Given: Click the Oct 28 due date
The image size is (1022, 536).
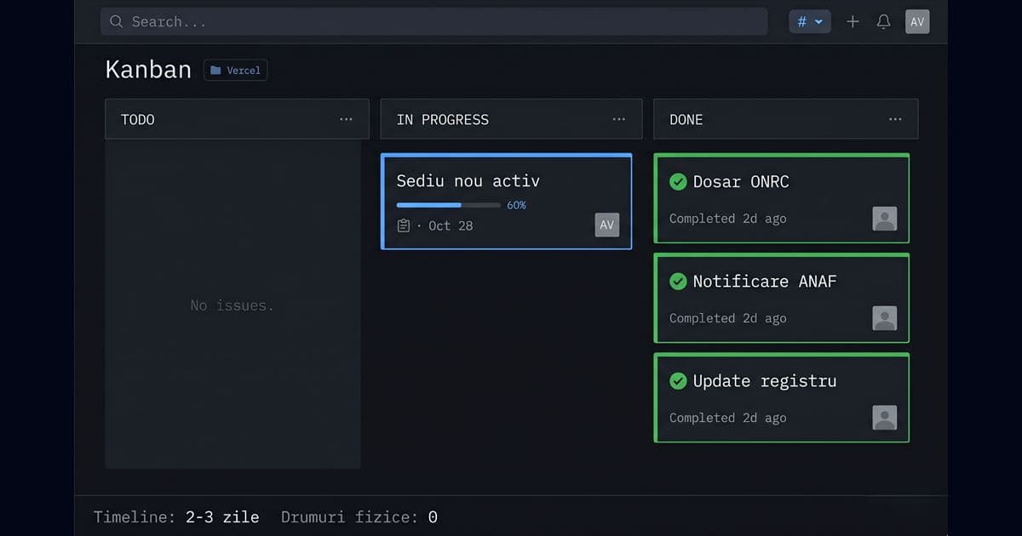Looking at the screenshot, I should [451, 225].
